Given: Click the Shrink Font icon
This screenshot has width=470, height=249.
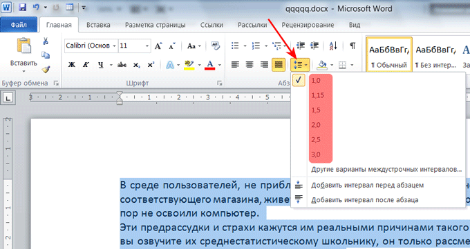Looking at the screenshot, I should (x=172, y=46).
